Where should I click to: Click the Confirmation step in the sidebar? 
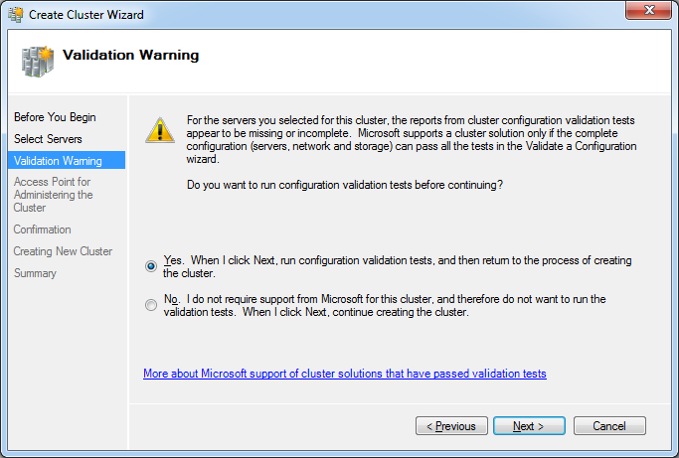click(42, 229)
